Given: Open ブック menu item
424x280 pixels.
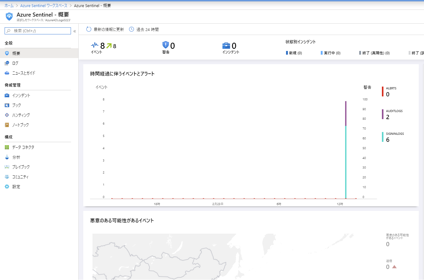Looking at the screenshot, I should point(39,105).
